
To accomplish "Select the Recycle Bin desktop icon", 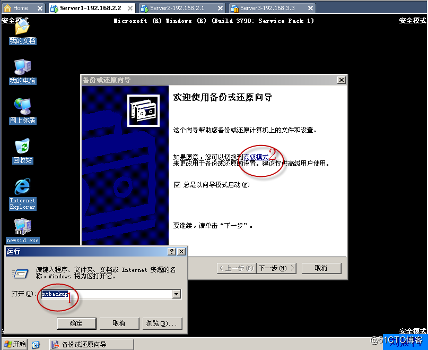I will tap(22, 151).
